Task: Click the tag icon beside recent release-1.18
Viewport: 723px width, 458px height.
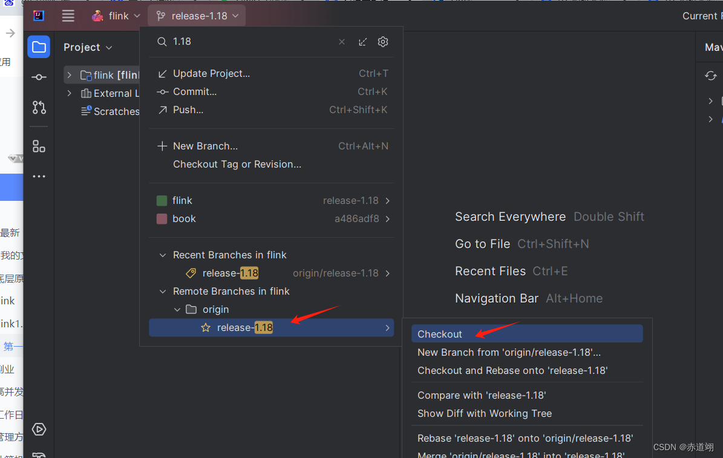Action: coord(191,273)
